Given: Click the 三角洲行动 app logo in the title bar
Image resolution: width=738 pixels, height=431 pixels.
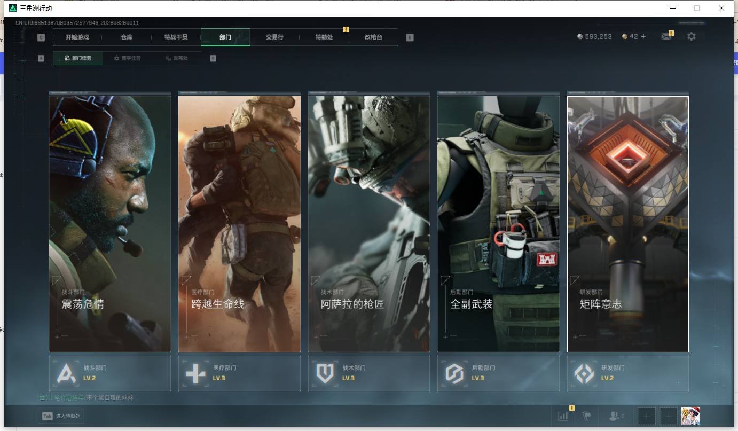Looking at the screenshot, I should (13, 8).
